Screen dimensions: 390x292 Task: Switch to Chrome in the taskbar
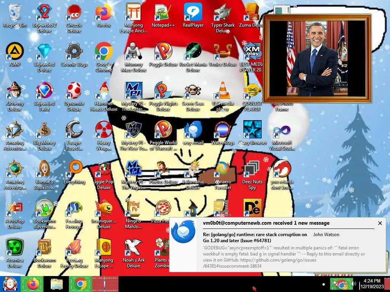[x=80, y=284]
